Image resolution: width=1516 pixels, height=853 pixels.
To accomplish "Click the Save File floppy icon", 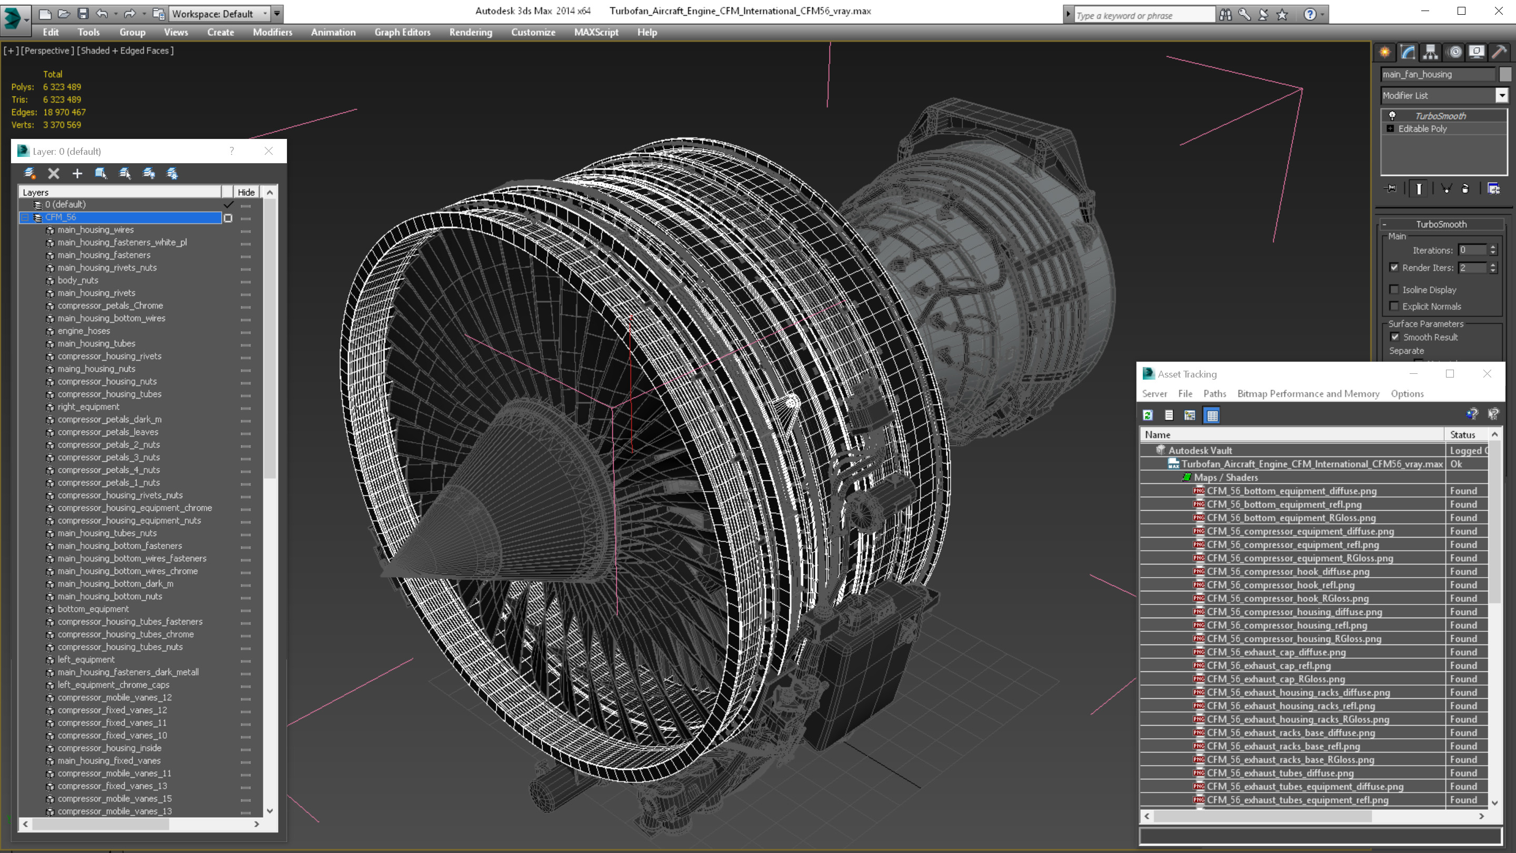I will [83, 14].
